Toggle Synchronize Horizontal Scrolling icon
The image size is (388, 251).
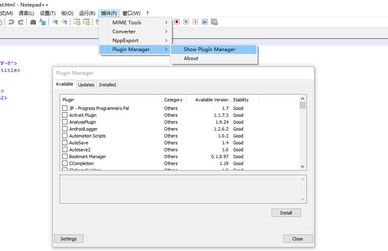[87, 22]
